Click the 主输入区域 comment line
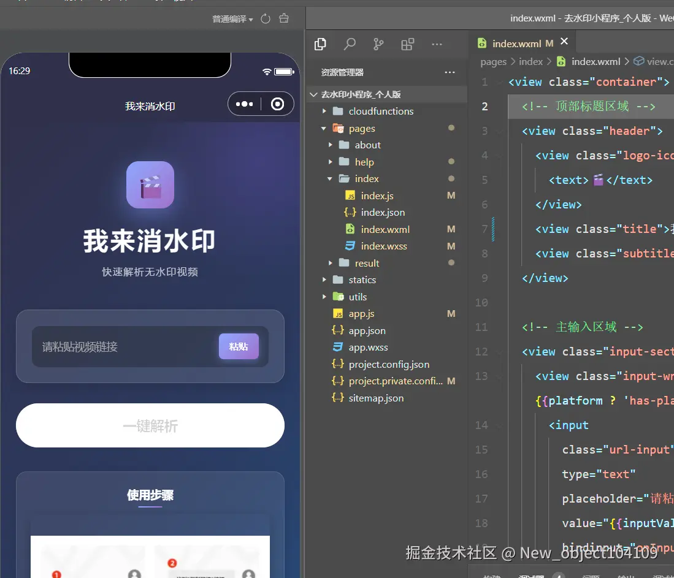Viewport: 674px width, 578px height. pos(583,327)
